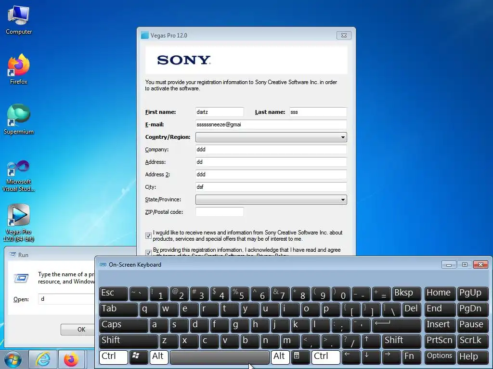Viewport: 493px width, 369px height.
Task: Click the Windows logo key on keyboard
Action: [x=139, y=357]
